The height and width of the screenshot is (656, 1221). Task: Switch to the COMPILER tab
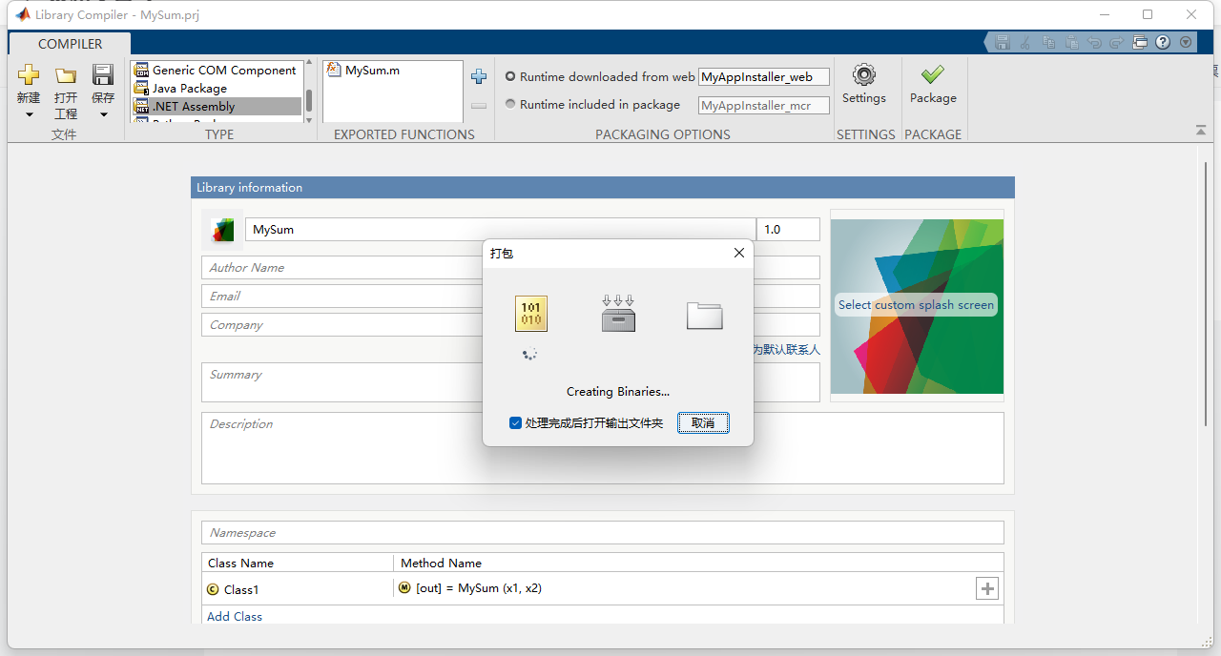(70, 44)
